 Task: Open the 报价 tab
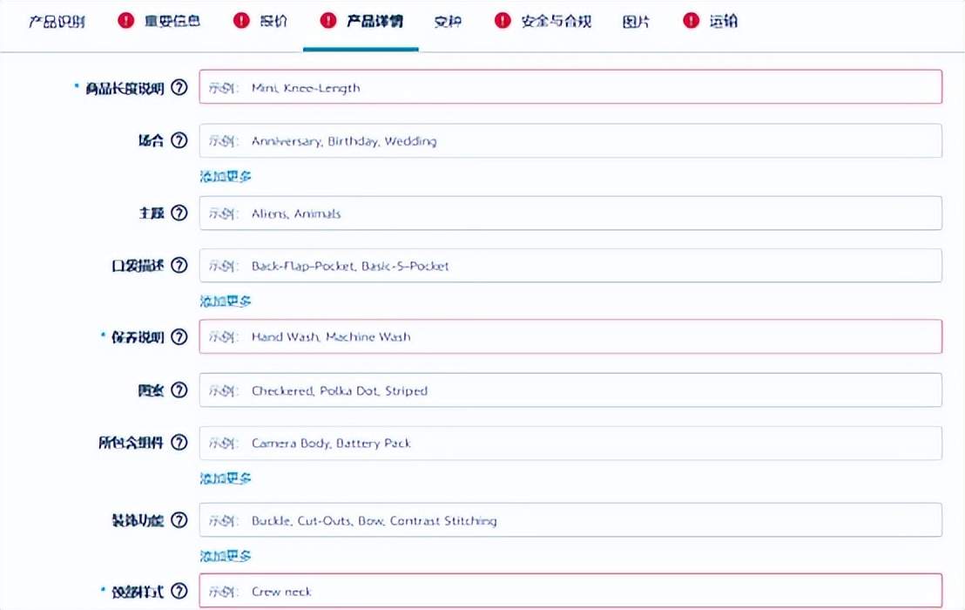coord(272,21)
